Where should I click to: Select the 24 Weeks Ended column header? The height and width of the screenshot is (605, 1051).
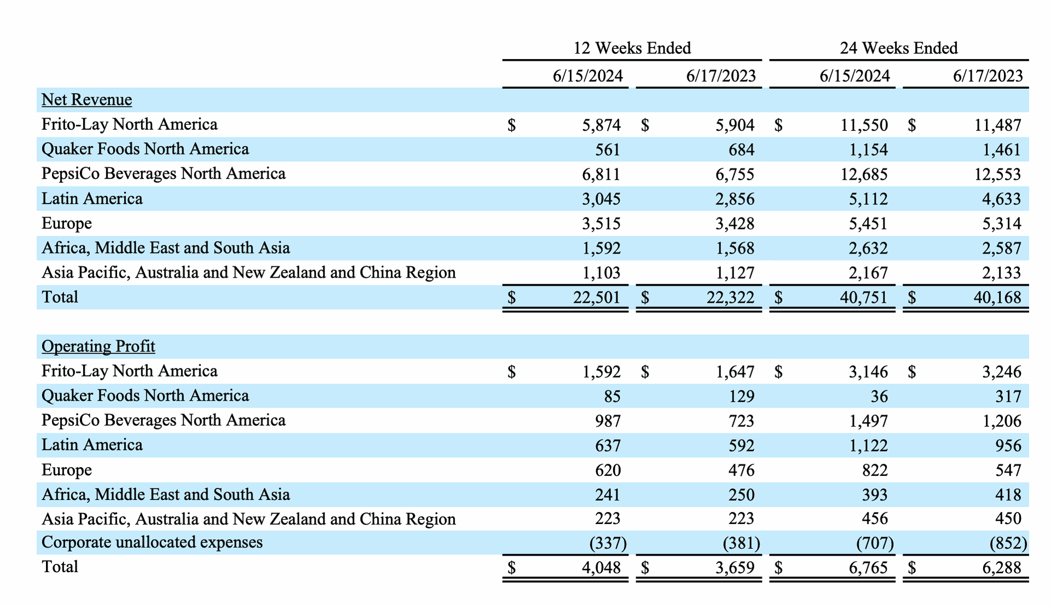pyautogui.click(x=898, y=48)
